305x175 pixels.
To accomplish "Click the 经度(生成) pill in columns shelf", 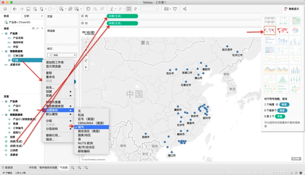I will 122,16.
